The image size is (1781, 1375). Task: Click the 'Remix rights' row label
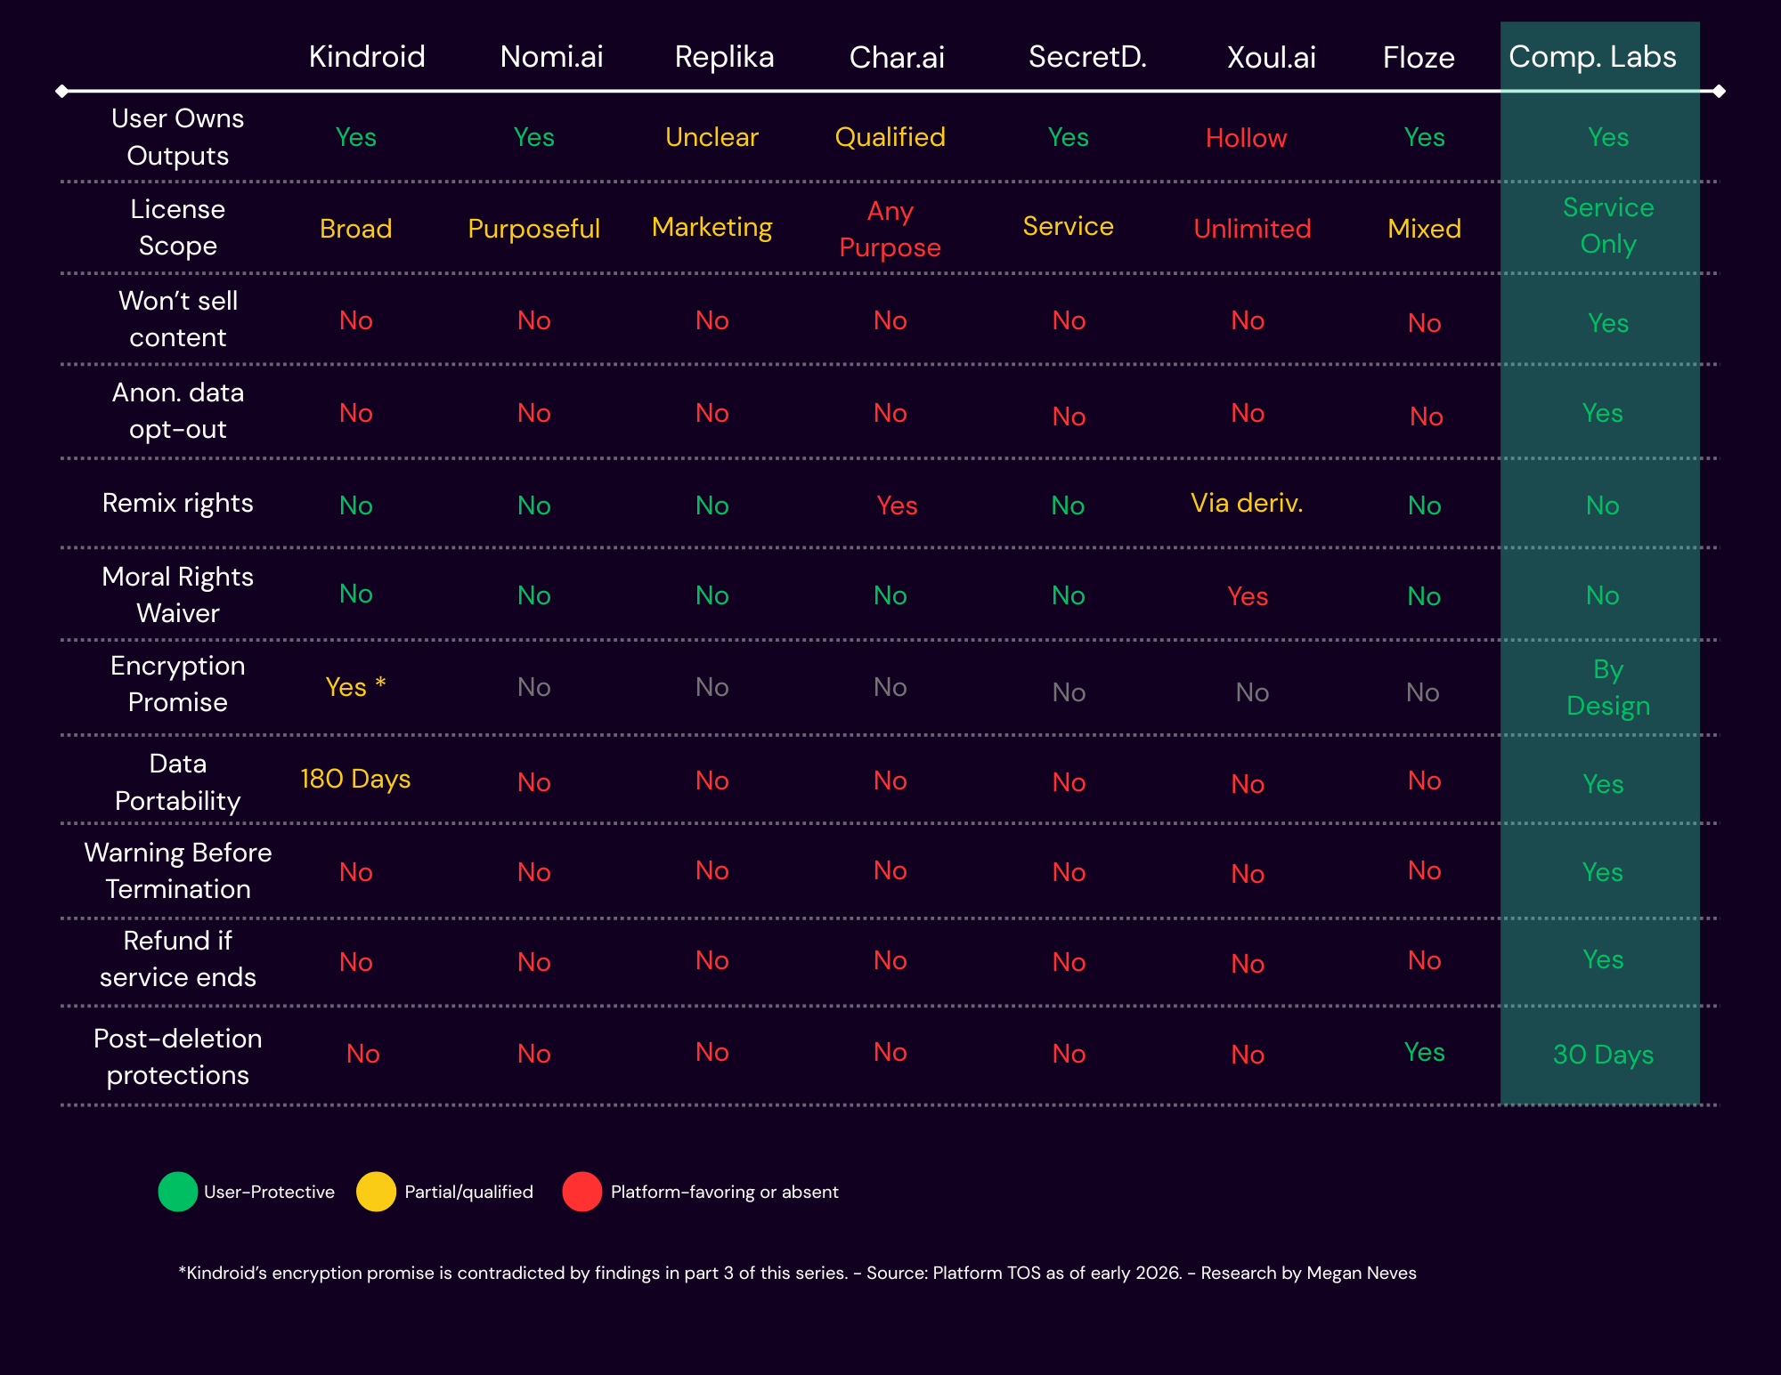(178, 503)
